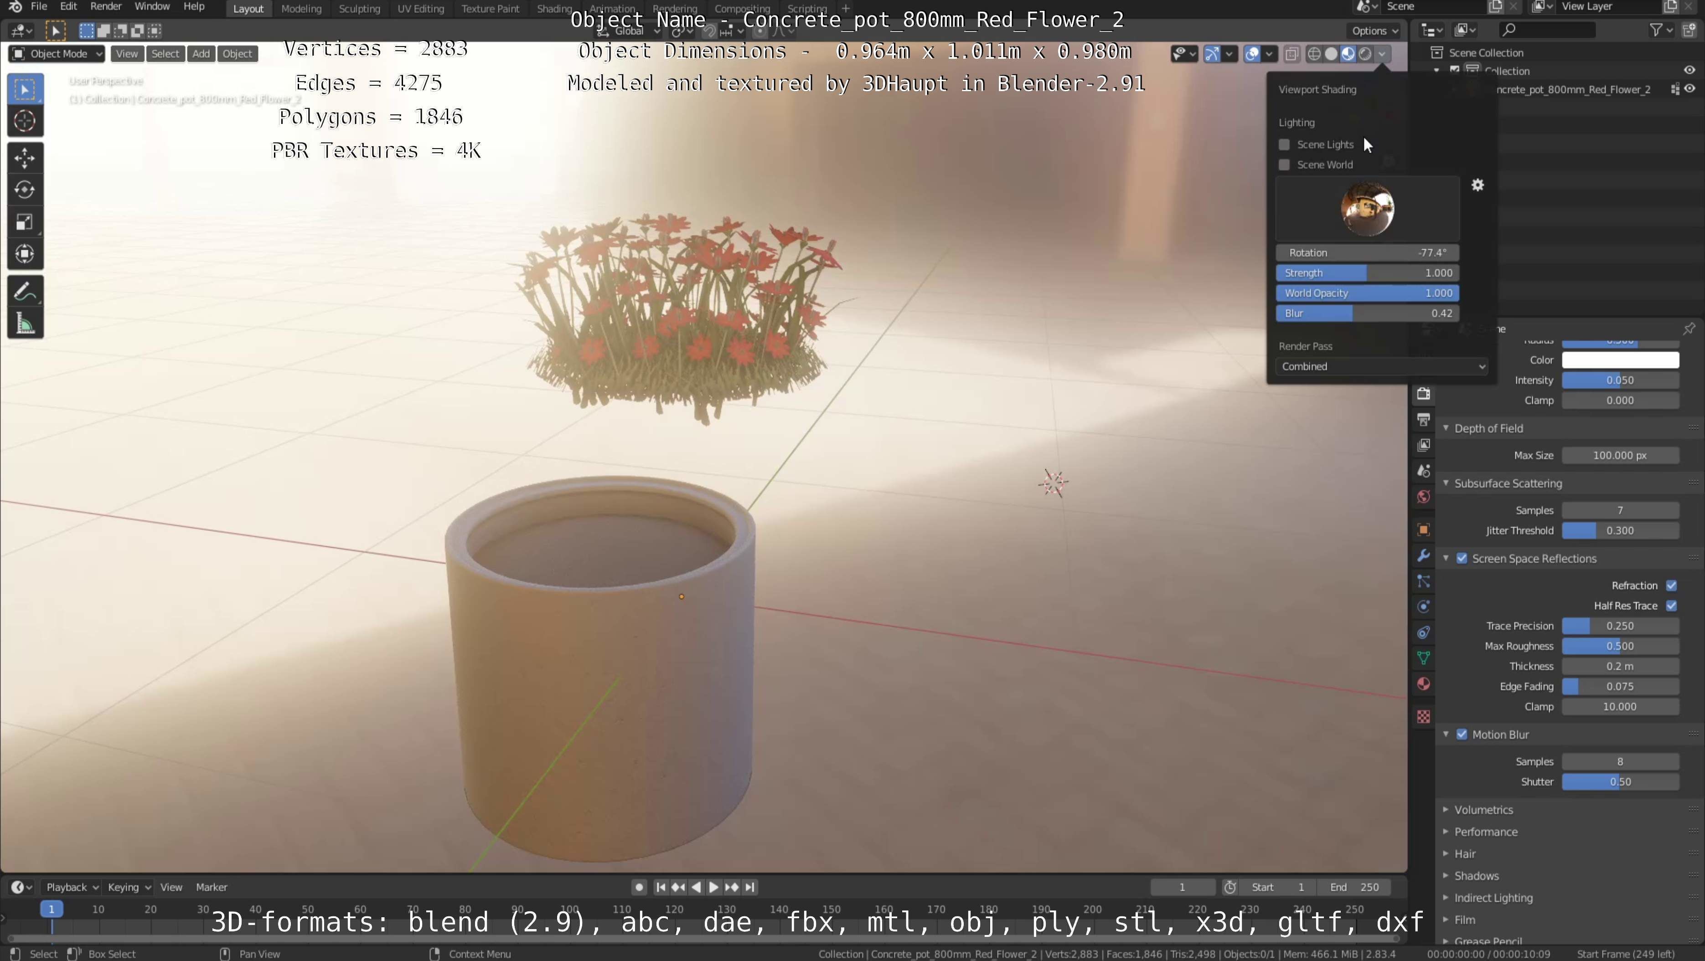The width and height of the screenshot is (1705, 961).
Task: Open the World properties tab icon
Action: tap(1424, 497)
